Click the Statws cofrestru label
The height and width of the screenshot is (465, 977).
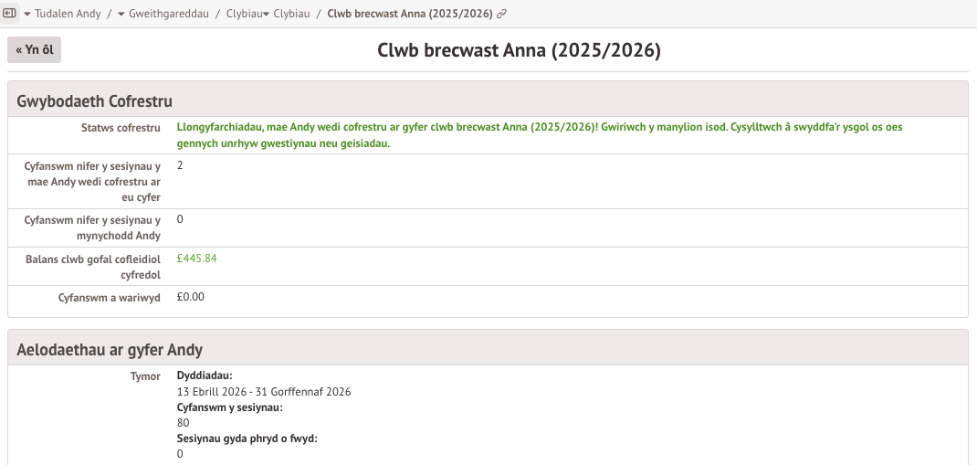coord(121,128)
